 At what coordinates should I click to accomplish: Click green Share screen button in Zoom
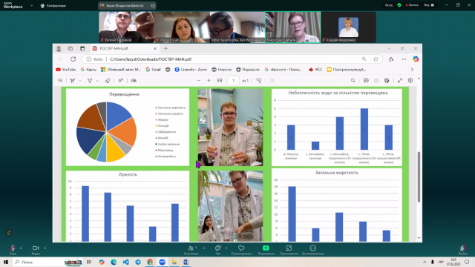pyautogui.click(x=266, y=249)
